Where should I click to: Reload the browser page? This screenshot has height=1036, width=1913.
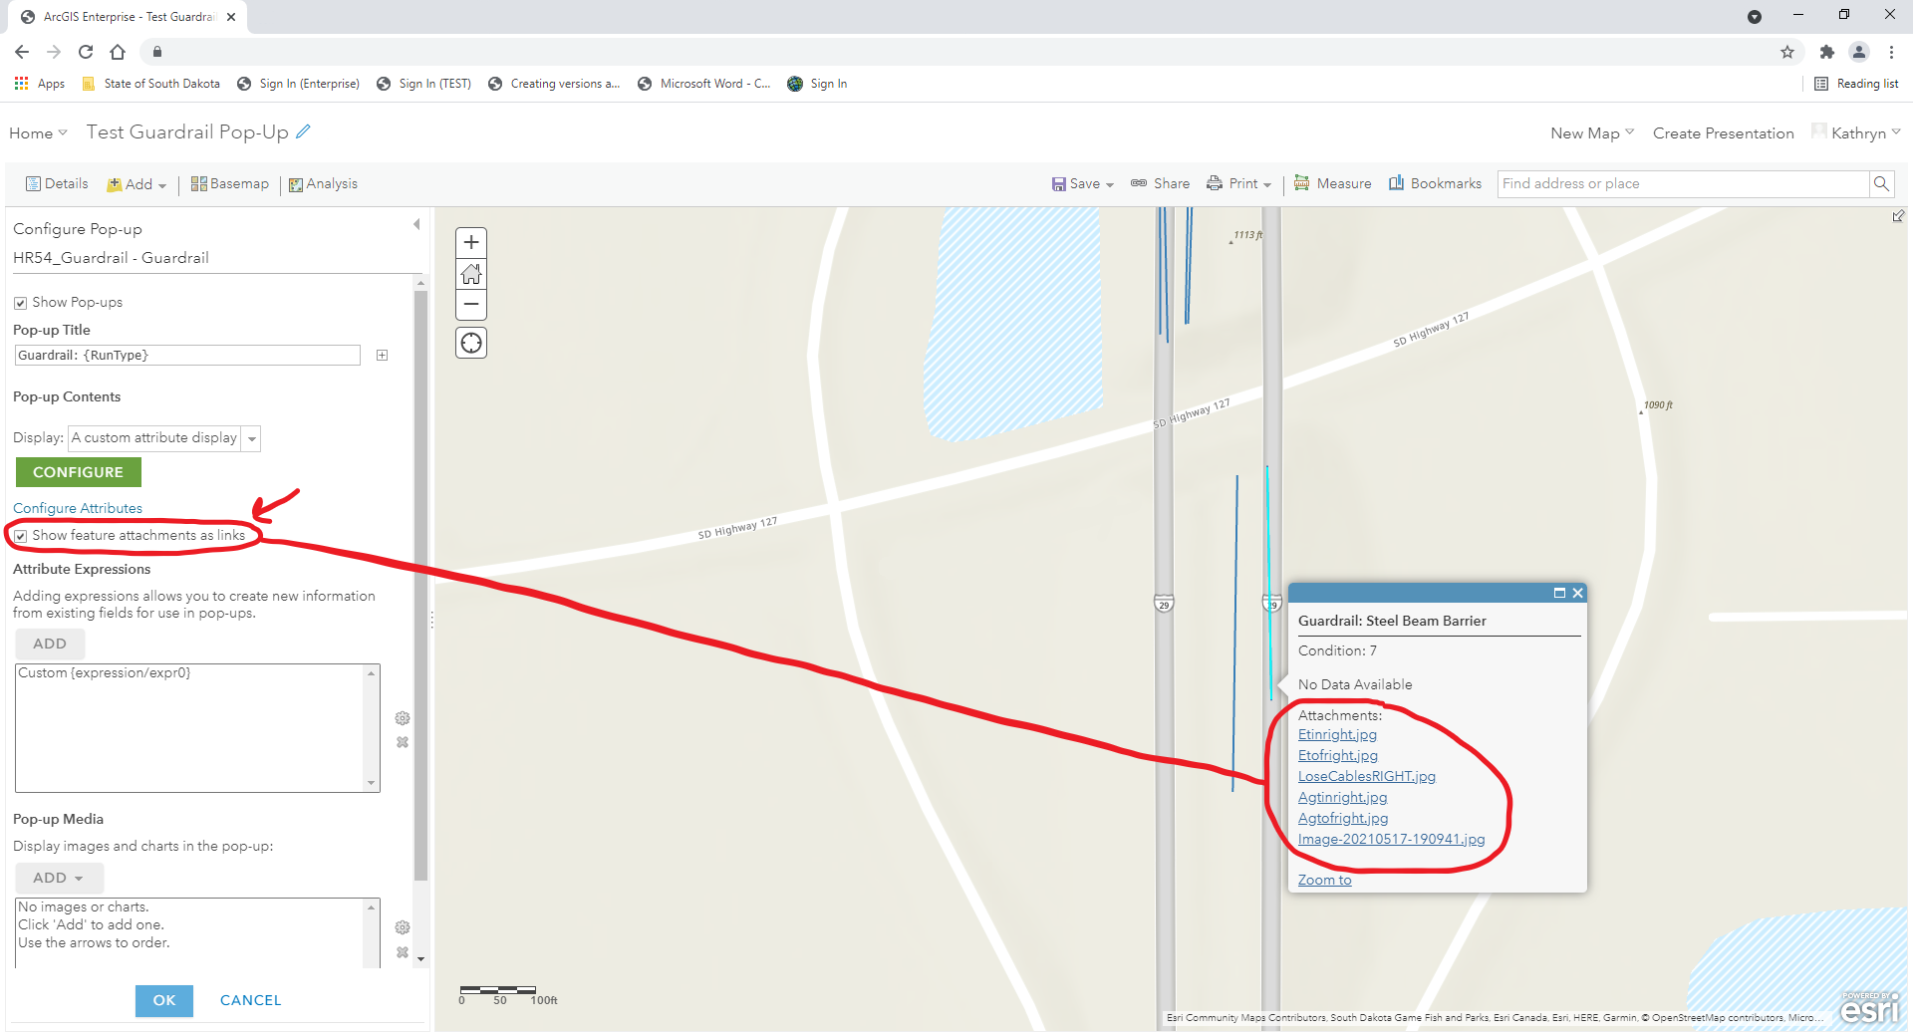(x=86, y=52)
